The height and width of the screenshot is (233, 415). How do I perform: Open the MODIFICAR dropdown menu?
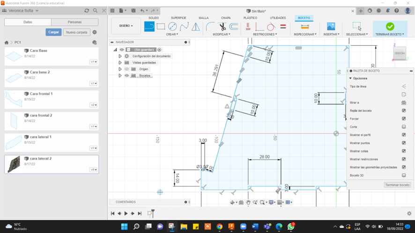pyautogui.click(x=222, y=34)
